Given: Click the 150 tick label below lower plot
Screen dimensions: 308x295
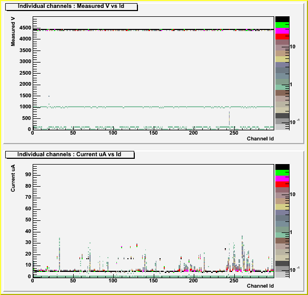Looking at the screenshot, I should [153, 281].
